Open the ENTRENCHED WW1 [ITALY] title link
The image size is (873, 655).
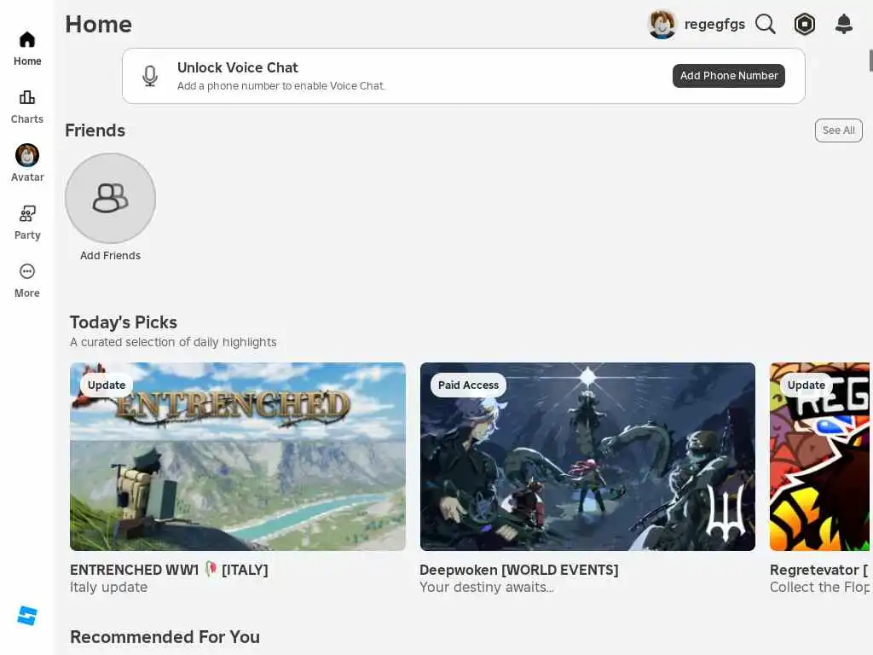169,570
